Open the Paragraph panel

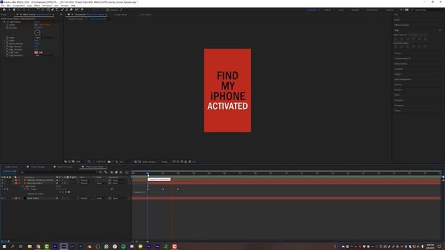tap(398, 106)
